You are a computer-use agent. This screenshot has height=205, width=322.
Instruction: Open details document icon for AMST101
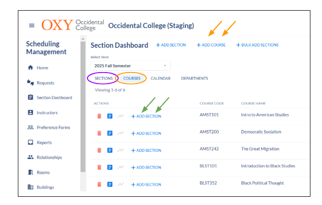110,116
